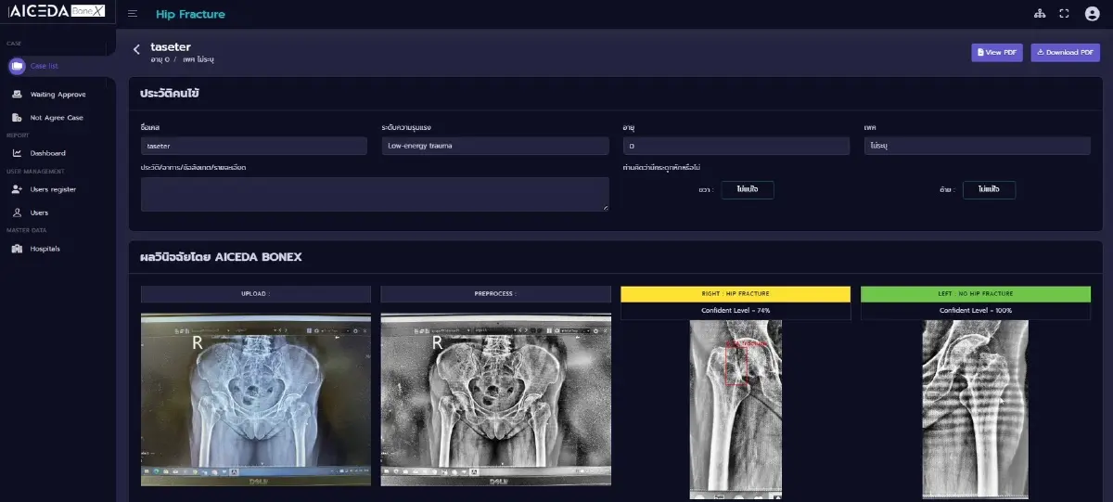Open Users register in the sidebar
Screen dimensions: 1113x502
pos(52,189)
